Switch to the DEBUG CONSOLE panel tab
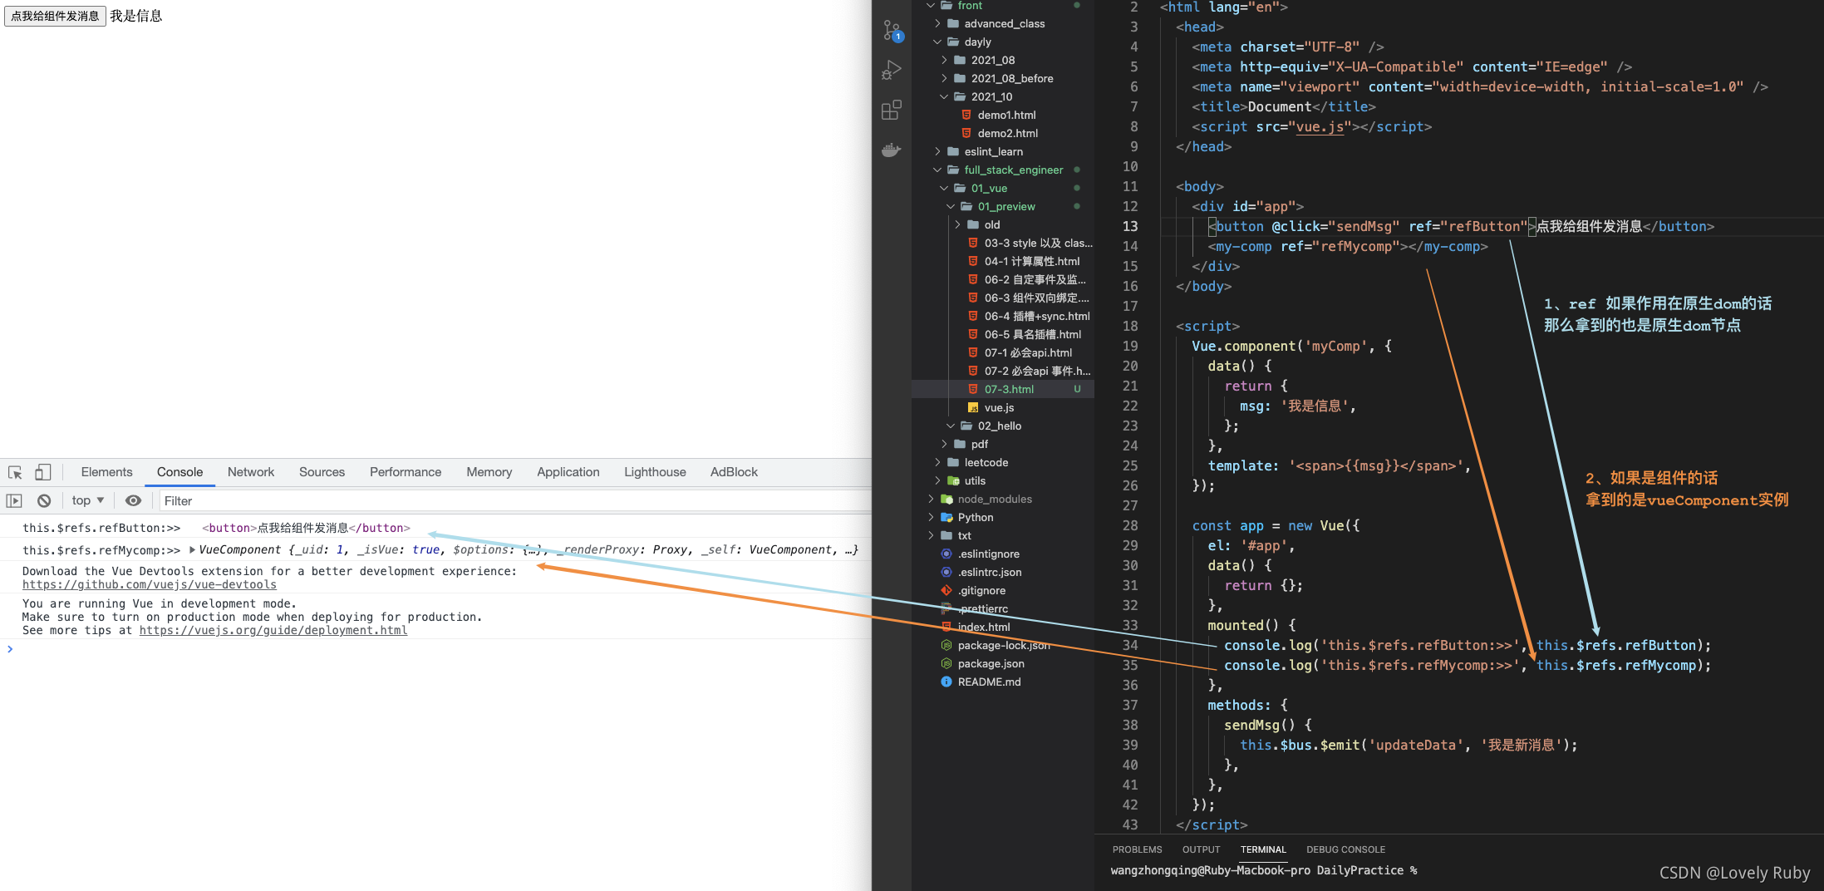Screen dimensions: 1824x891 (1345, 849)
